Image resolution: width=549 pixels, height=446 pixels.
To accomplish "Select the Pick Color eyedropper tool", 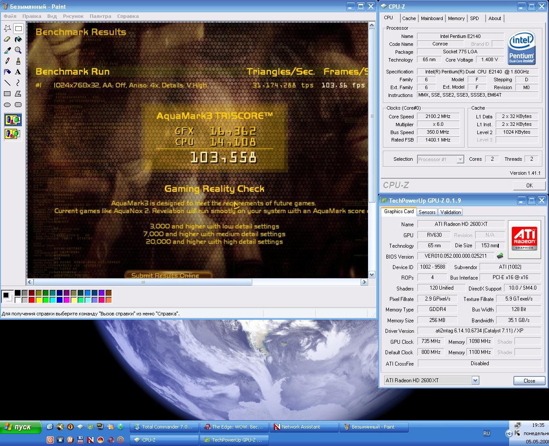I will 7,50.
